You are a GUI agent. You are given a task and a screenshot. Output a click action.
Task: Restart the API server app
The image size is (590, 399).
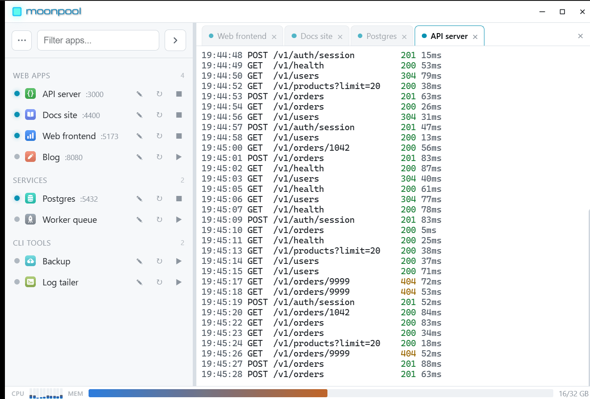tap(159, 94)
